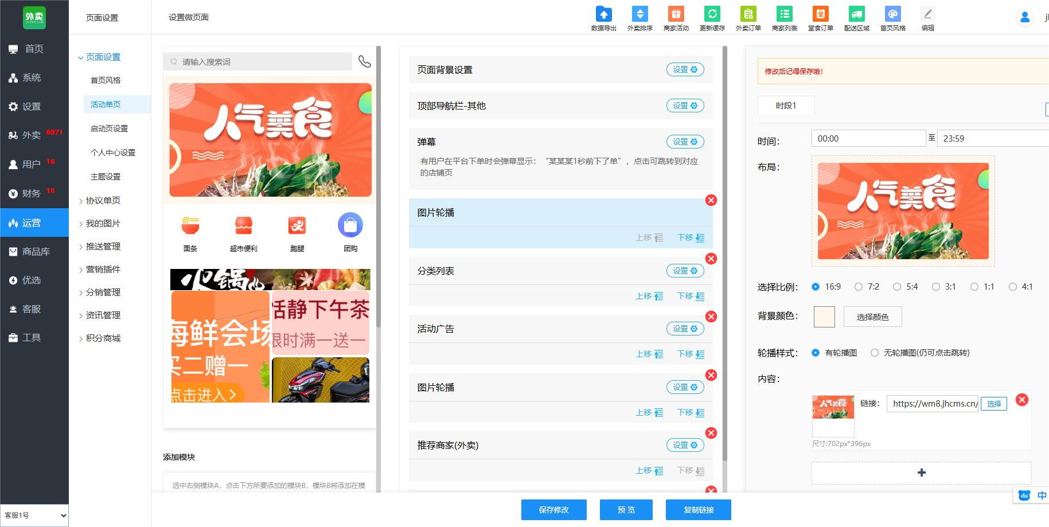Image resolution: width=1049 pixels, height=527 pixels.
Task: Click the phone icon beside search box
Action: pyautogui.click(x=365, y=61)
